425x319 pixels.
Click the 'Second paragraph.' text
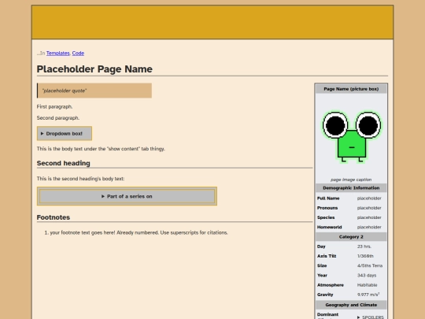[58, 118]
